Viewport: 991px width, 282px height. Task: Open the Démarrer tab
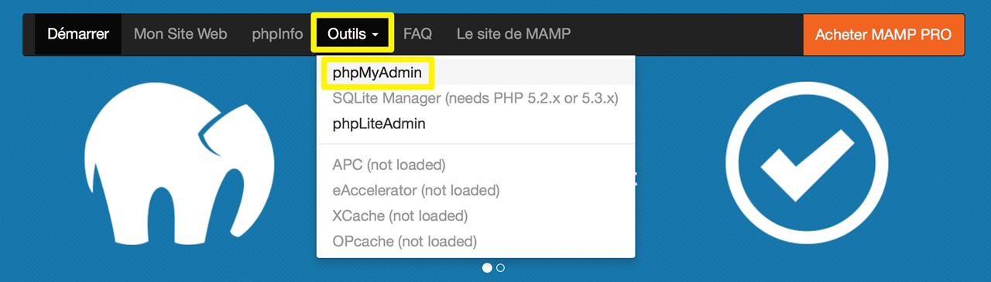point(78,34)
